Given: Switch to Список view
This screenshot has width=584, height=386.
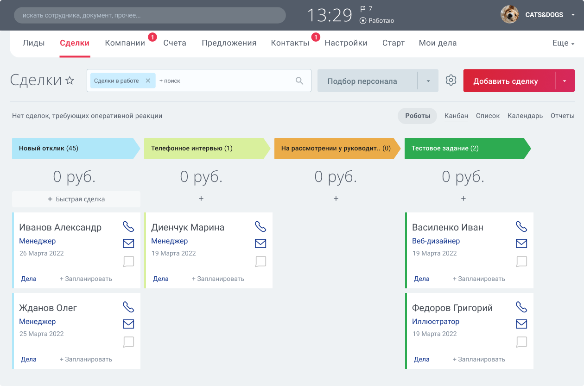Looking at the screenshot, I should [x=488, y=116].
